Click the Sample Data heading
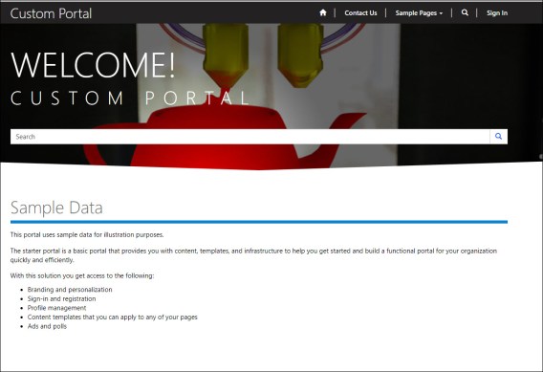This screenshot has width=543, height=372. [56, 208]
